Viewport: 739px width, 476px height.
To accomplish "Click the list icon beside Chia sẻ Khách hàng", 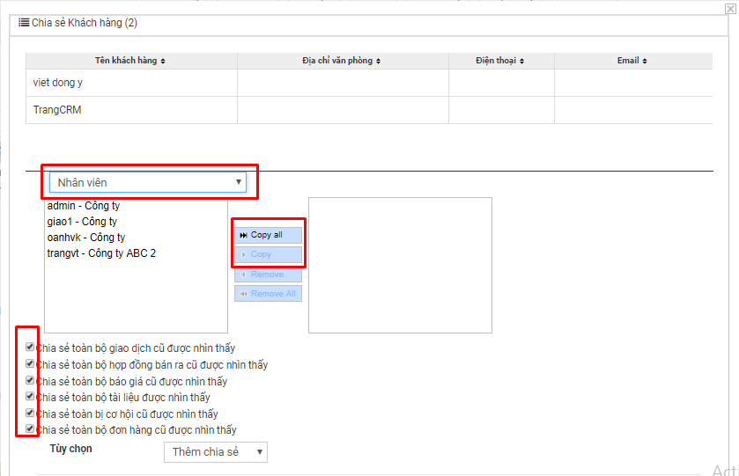I will (x=24, y=22).
